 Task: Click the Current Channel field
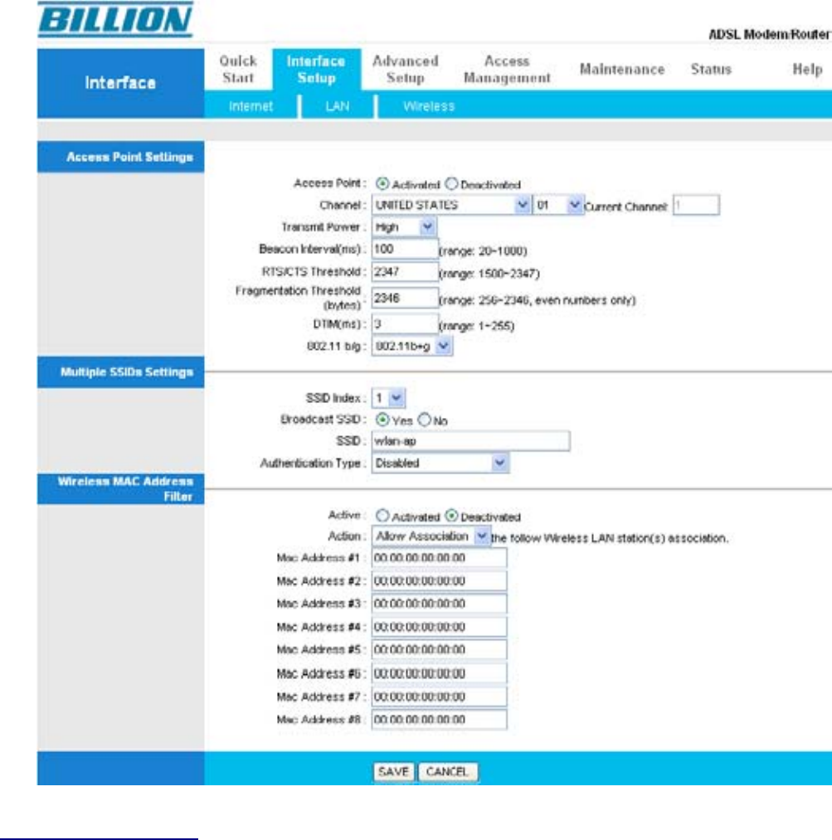pos(696,205)
